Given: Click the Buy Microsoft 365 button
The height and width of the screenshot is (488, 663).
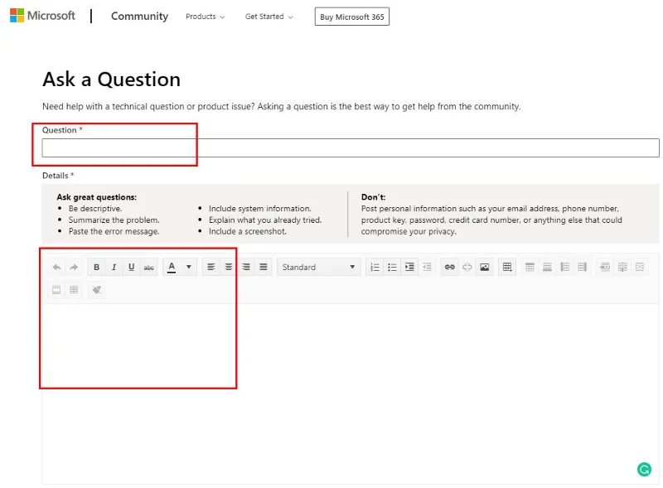Looking at the screenshot, I should 351,16.
